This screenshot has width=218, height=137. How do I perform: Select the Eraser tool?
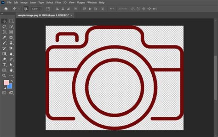click(11, 48)
